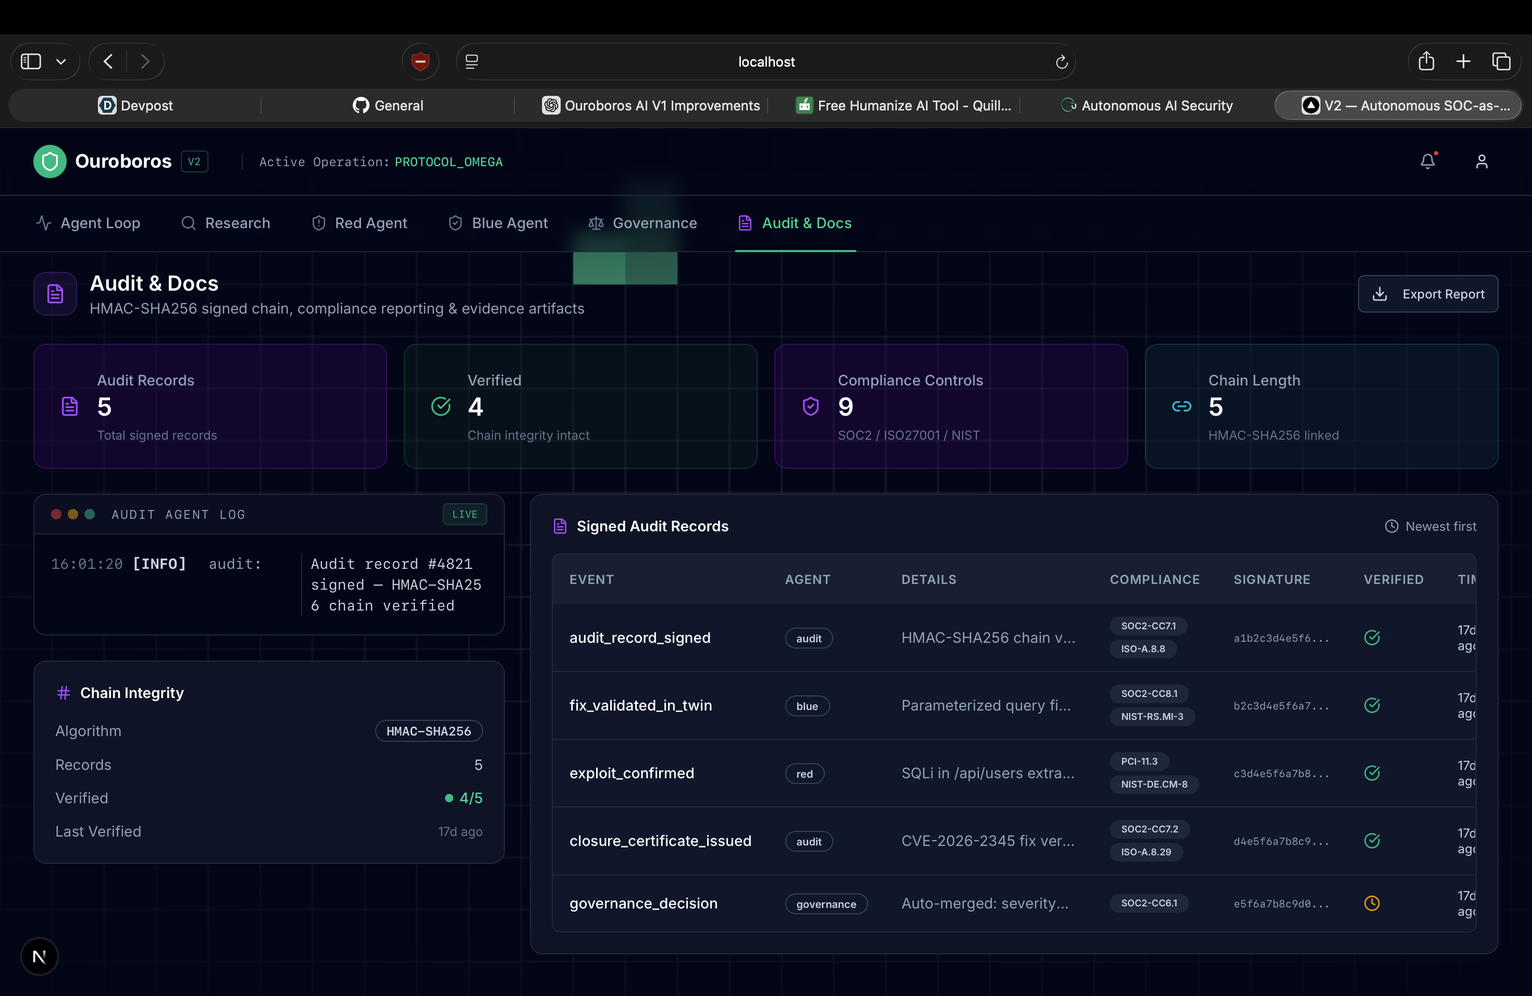This screenshot has width=1532, height=996.
Task: Open the user profile icon
Action: [1481, 161]
